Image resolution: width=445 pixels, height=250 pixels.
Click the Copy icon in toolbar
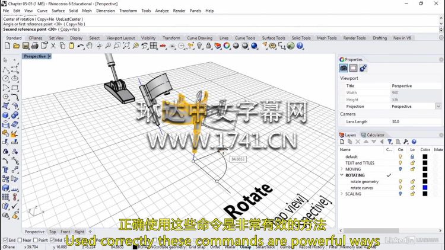62,46
